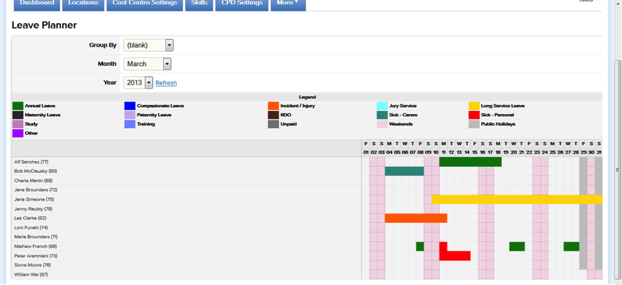Screen dimensions: 622x285
Task: Click the Study purple-pink swatch
Action: (19, 124)
